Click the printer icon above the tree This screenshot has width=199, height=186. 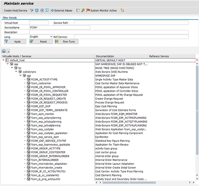pyautogui.click(x=4, y=51)
